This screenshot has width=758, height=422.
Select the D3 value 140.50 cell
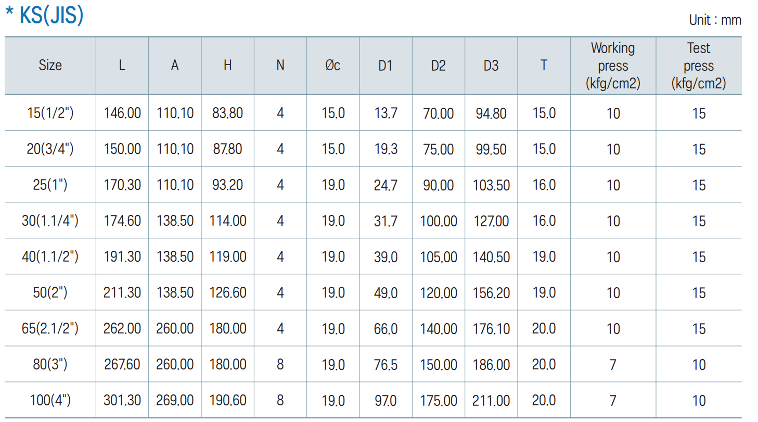491,257
